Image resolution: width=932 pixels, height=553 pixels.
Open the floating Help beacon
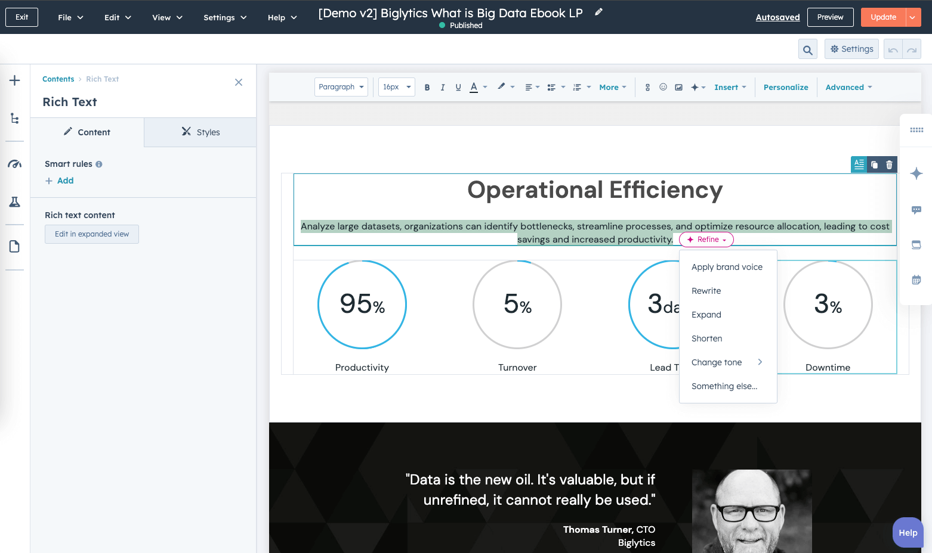tap(908, 532)
